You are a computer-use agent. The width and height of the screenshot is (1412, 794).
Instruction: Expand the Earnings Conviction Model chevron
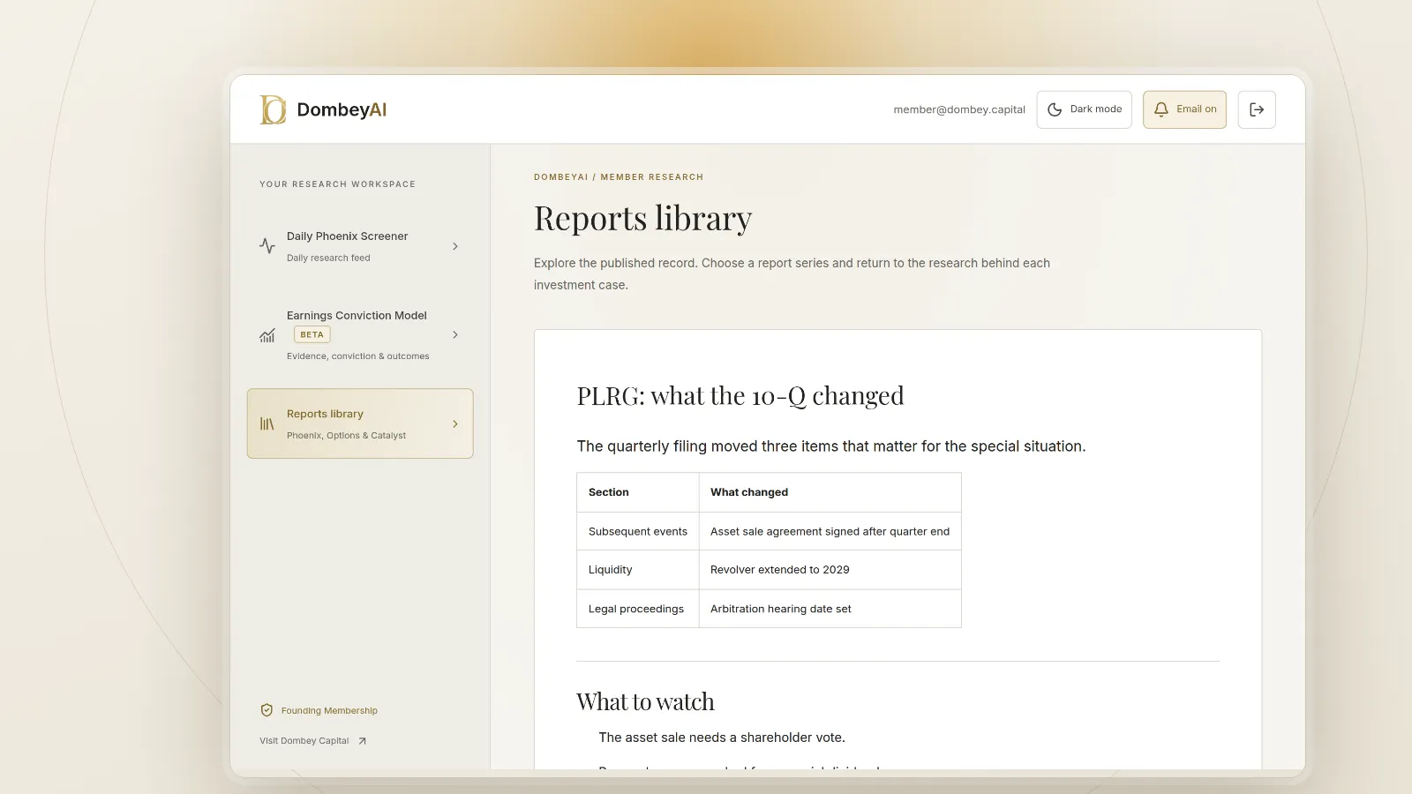click(455, 335)
